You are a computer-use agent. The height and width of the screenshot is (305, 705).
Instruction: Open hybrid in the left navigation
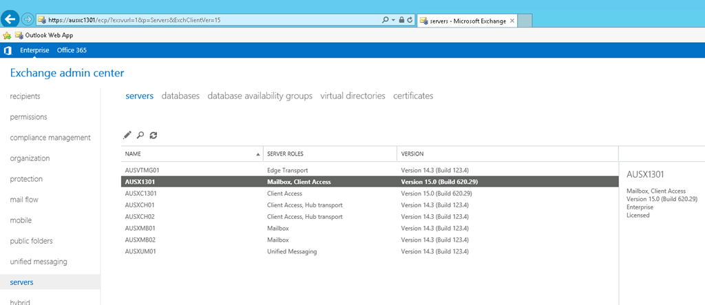pyautogui.click(x=20, y=302)
